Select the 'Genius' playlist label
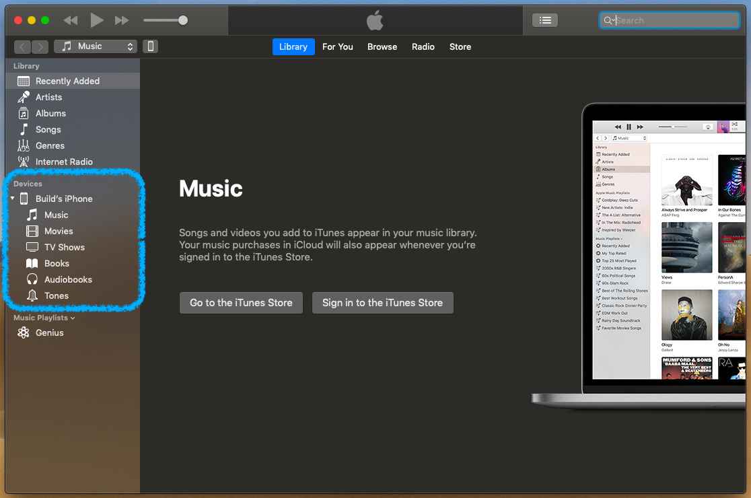751x498 pixels. pos(49,333)
